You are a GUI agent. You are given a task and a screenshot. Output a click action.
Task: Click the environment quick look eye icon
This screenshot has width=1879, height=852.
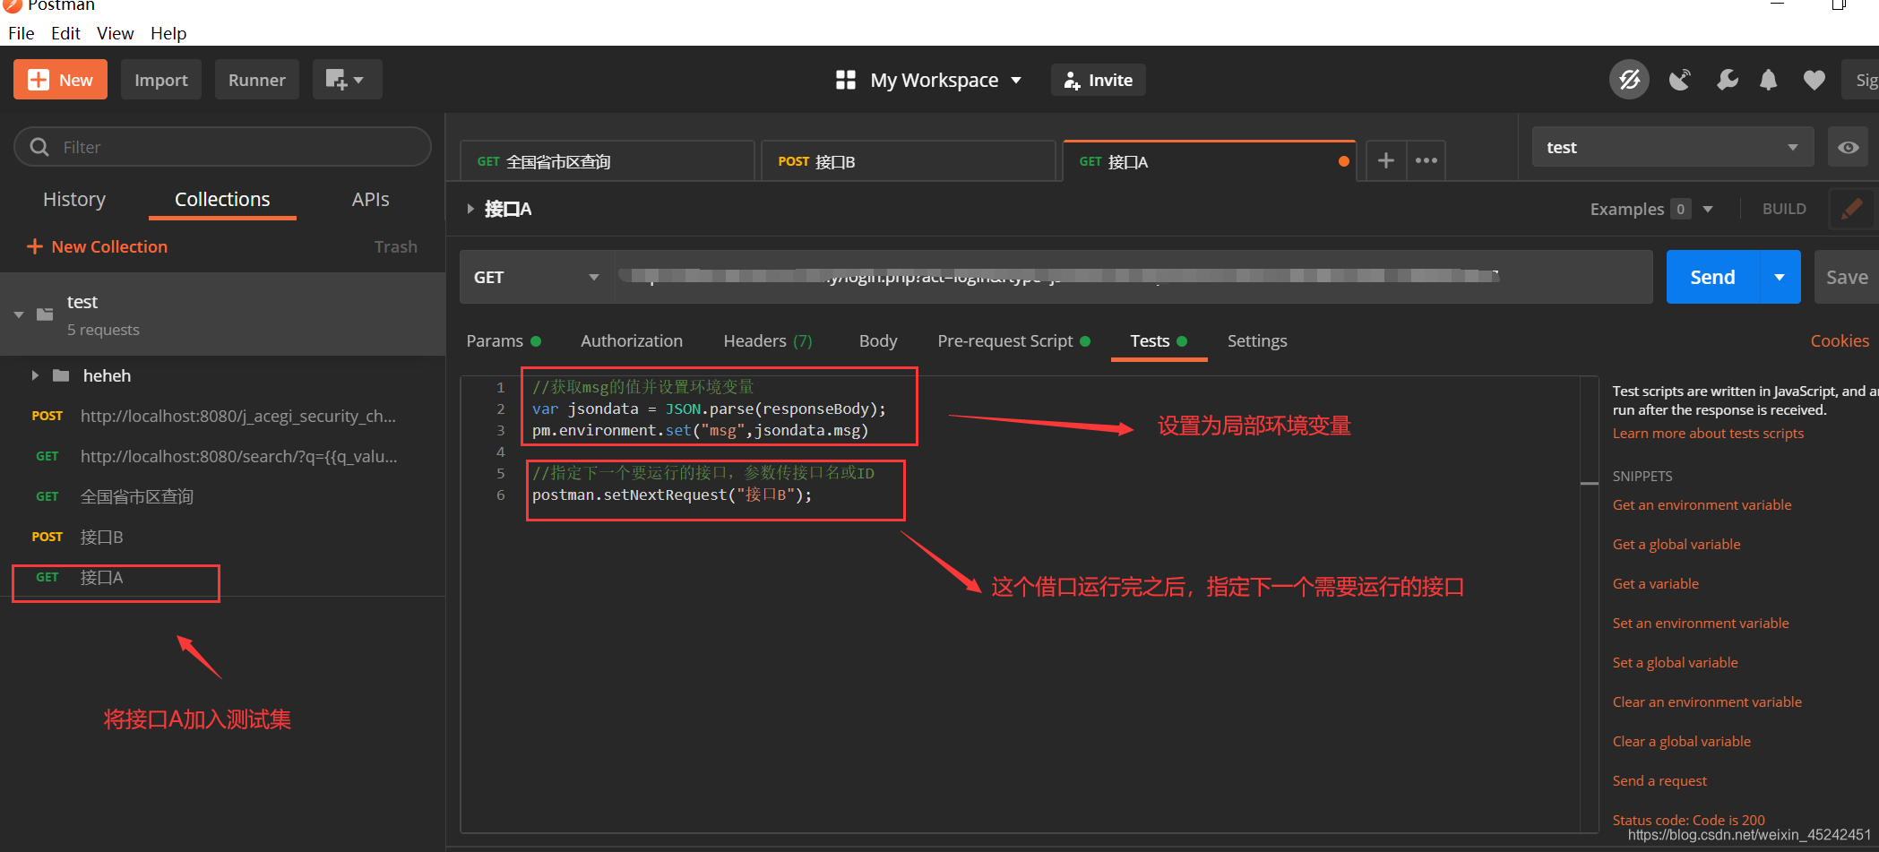coord(1848,147)
